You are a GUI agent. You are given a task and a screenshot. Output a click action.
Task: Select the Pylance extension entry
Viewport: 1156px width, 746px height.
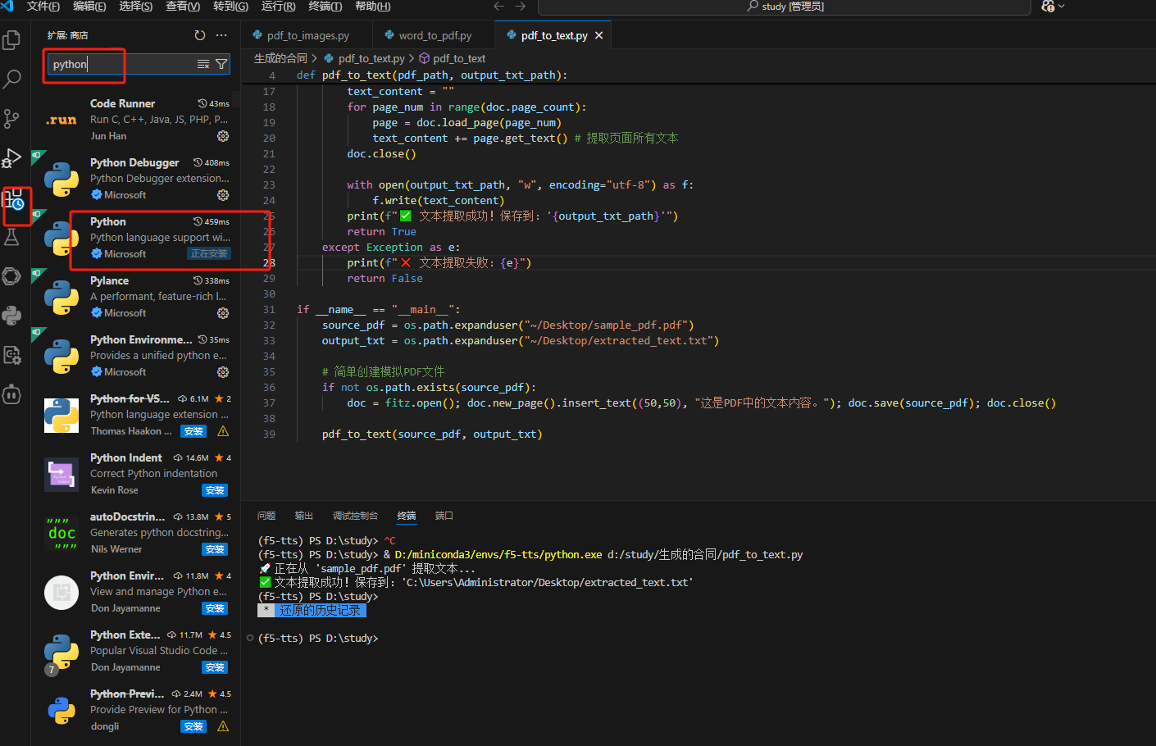click(135, 297)
